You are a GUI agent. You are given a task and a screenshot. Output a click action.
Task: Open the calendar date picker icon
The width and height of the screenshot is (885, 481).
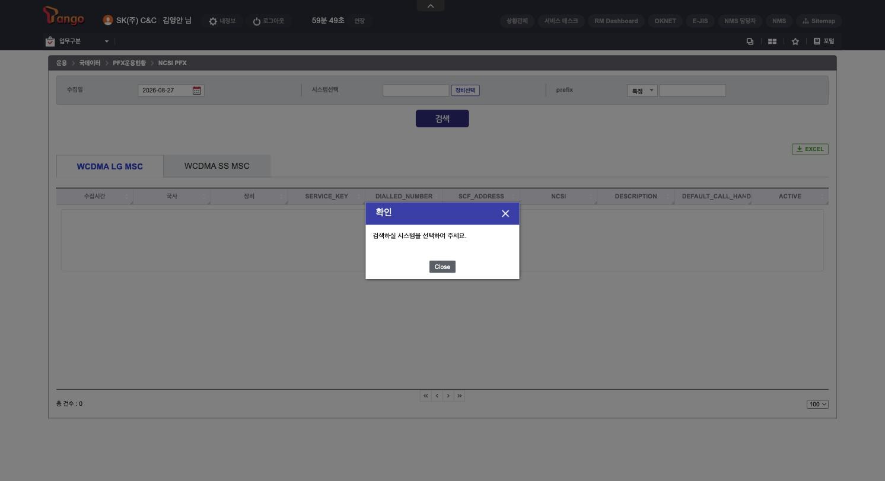click(197, 91)
